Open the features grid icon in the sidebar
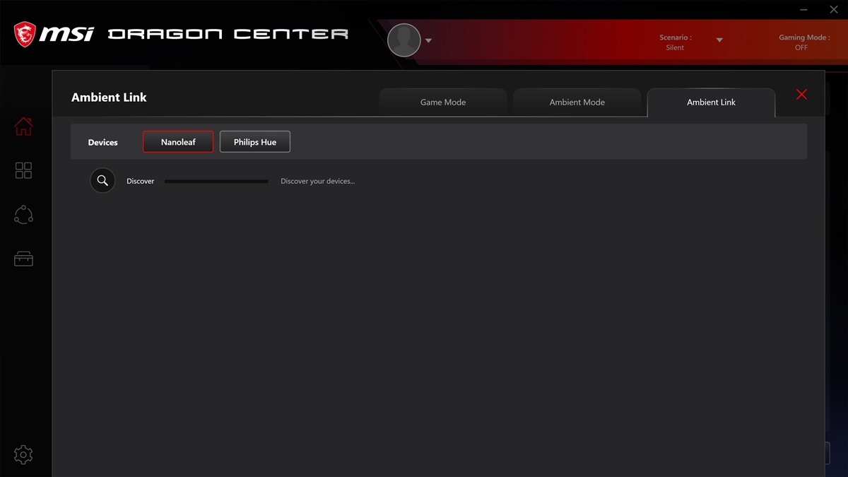 (x=23, y=170)
